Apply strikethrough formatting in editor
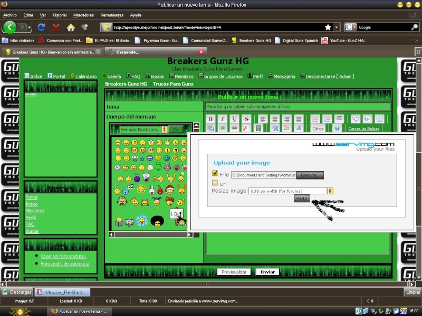 (x=246, y=119)
